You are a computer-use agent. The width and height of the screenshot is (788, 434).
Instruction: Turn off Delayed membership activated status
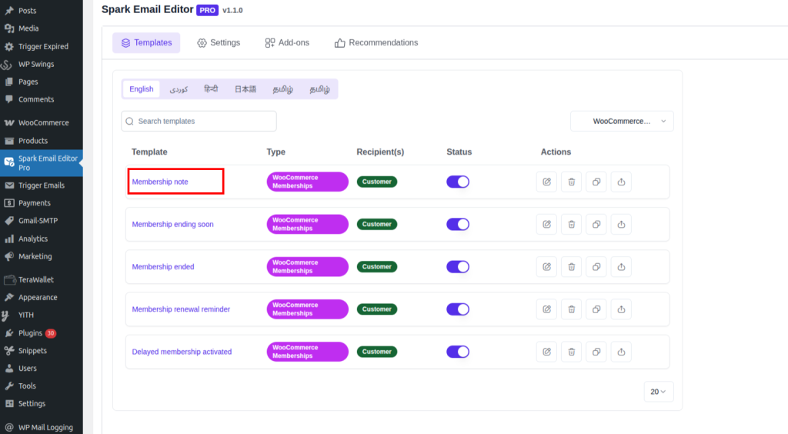click(458, 352)
